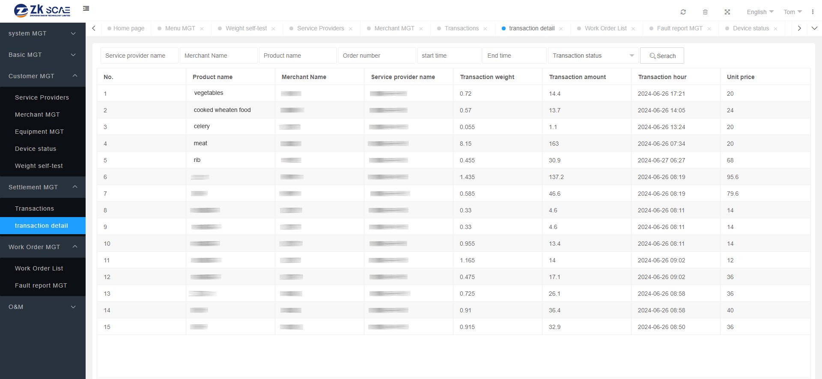This screenshot has width=822, height=379.
Task: Close the Work Order List tab
Action: coord(633,29)
